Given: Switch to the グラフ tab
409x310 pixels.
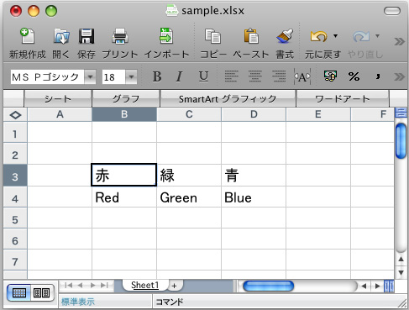Looking at the screenshot, I should coord(126,98).
